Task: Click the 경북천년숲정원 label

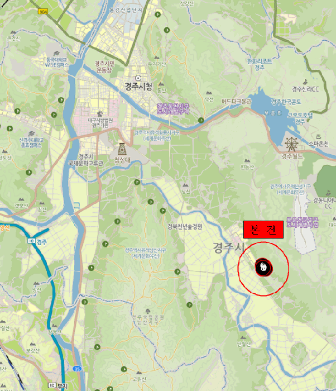Action: pyautogui.click(x=184, y=227)
